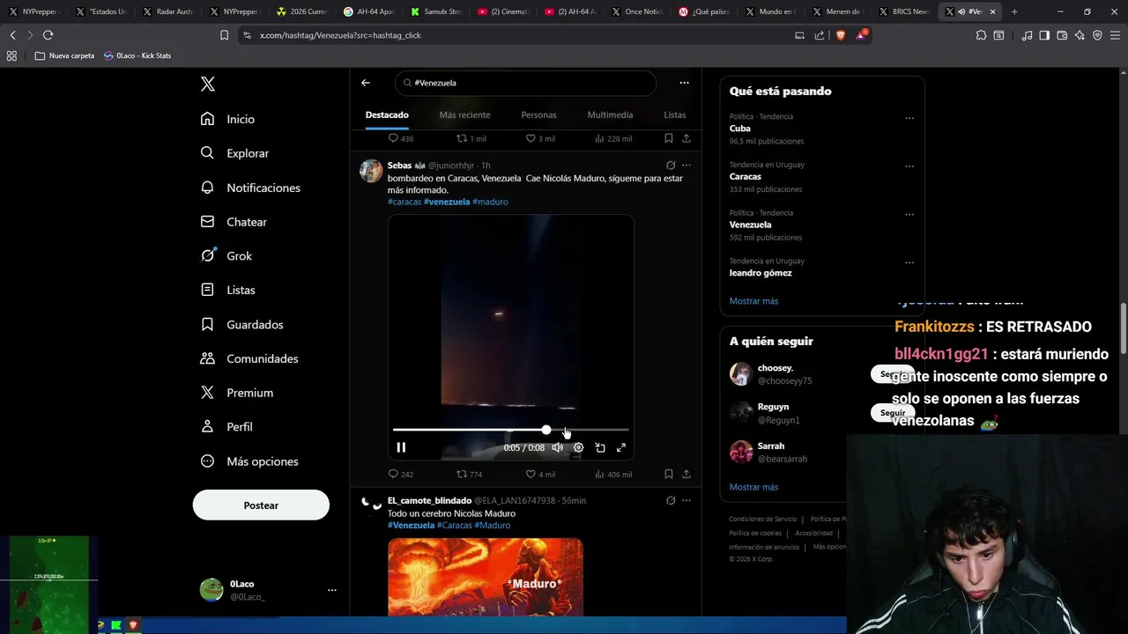This screenshot has width=1128, height=634.
Task: Switch to the Personas tab
Action: 538,114
